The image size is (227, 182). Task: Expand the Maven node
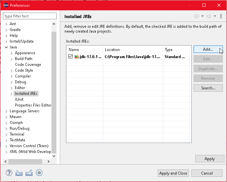[x=6, y=117]
